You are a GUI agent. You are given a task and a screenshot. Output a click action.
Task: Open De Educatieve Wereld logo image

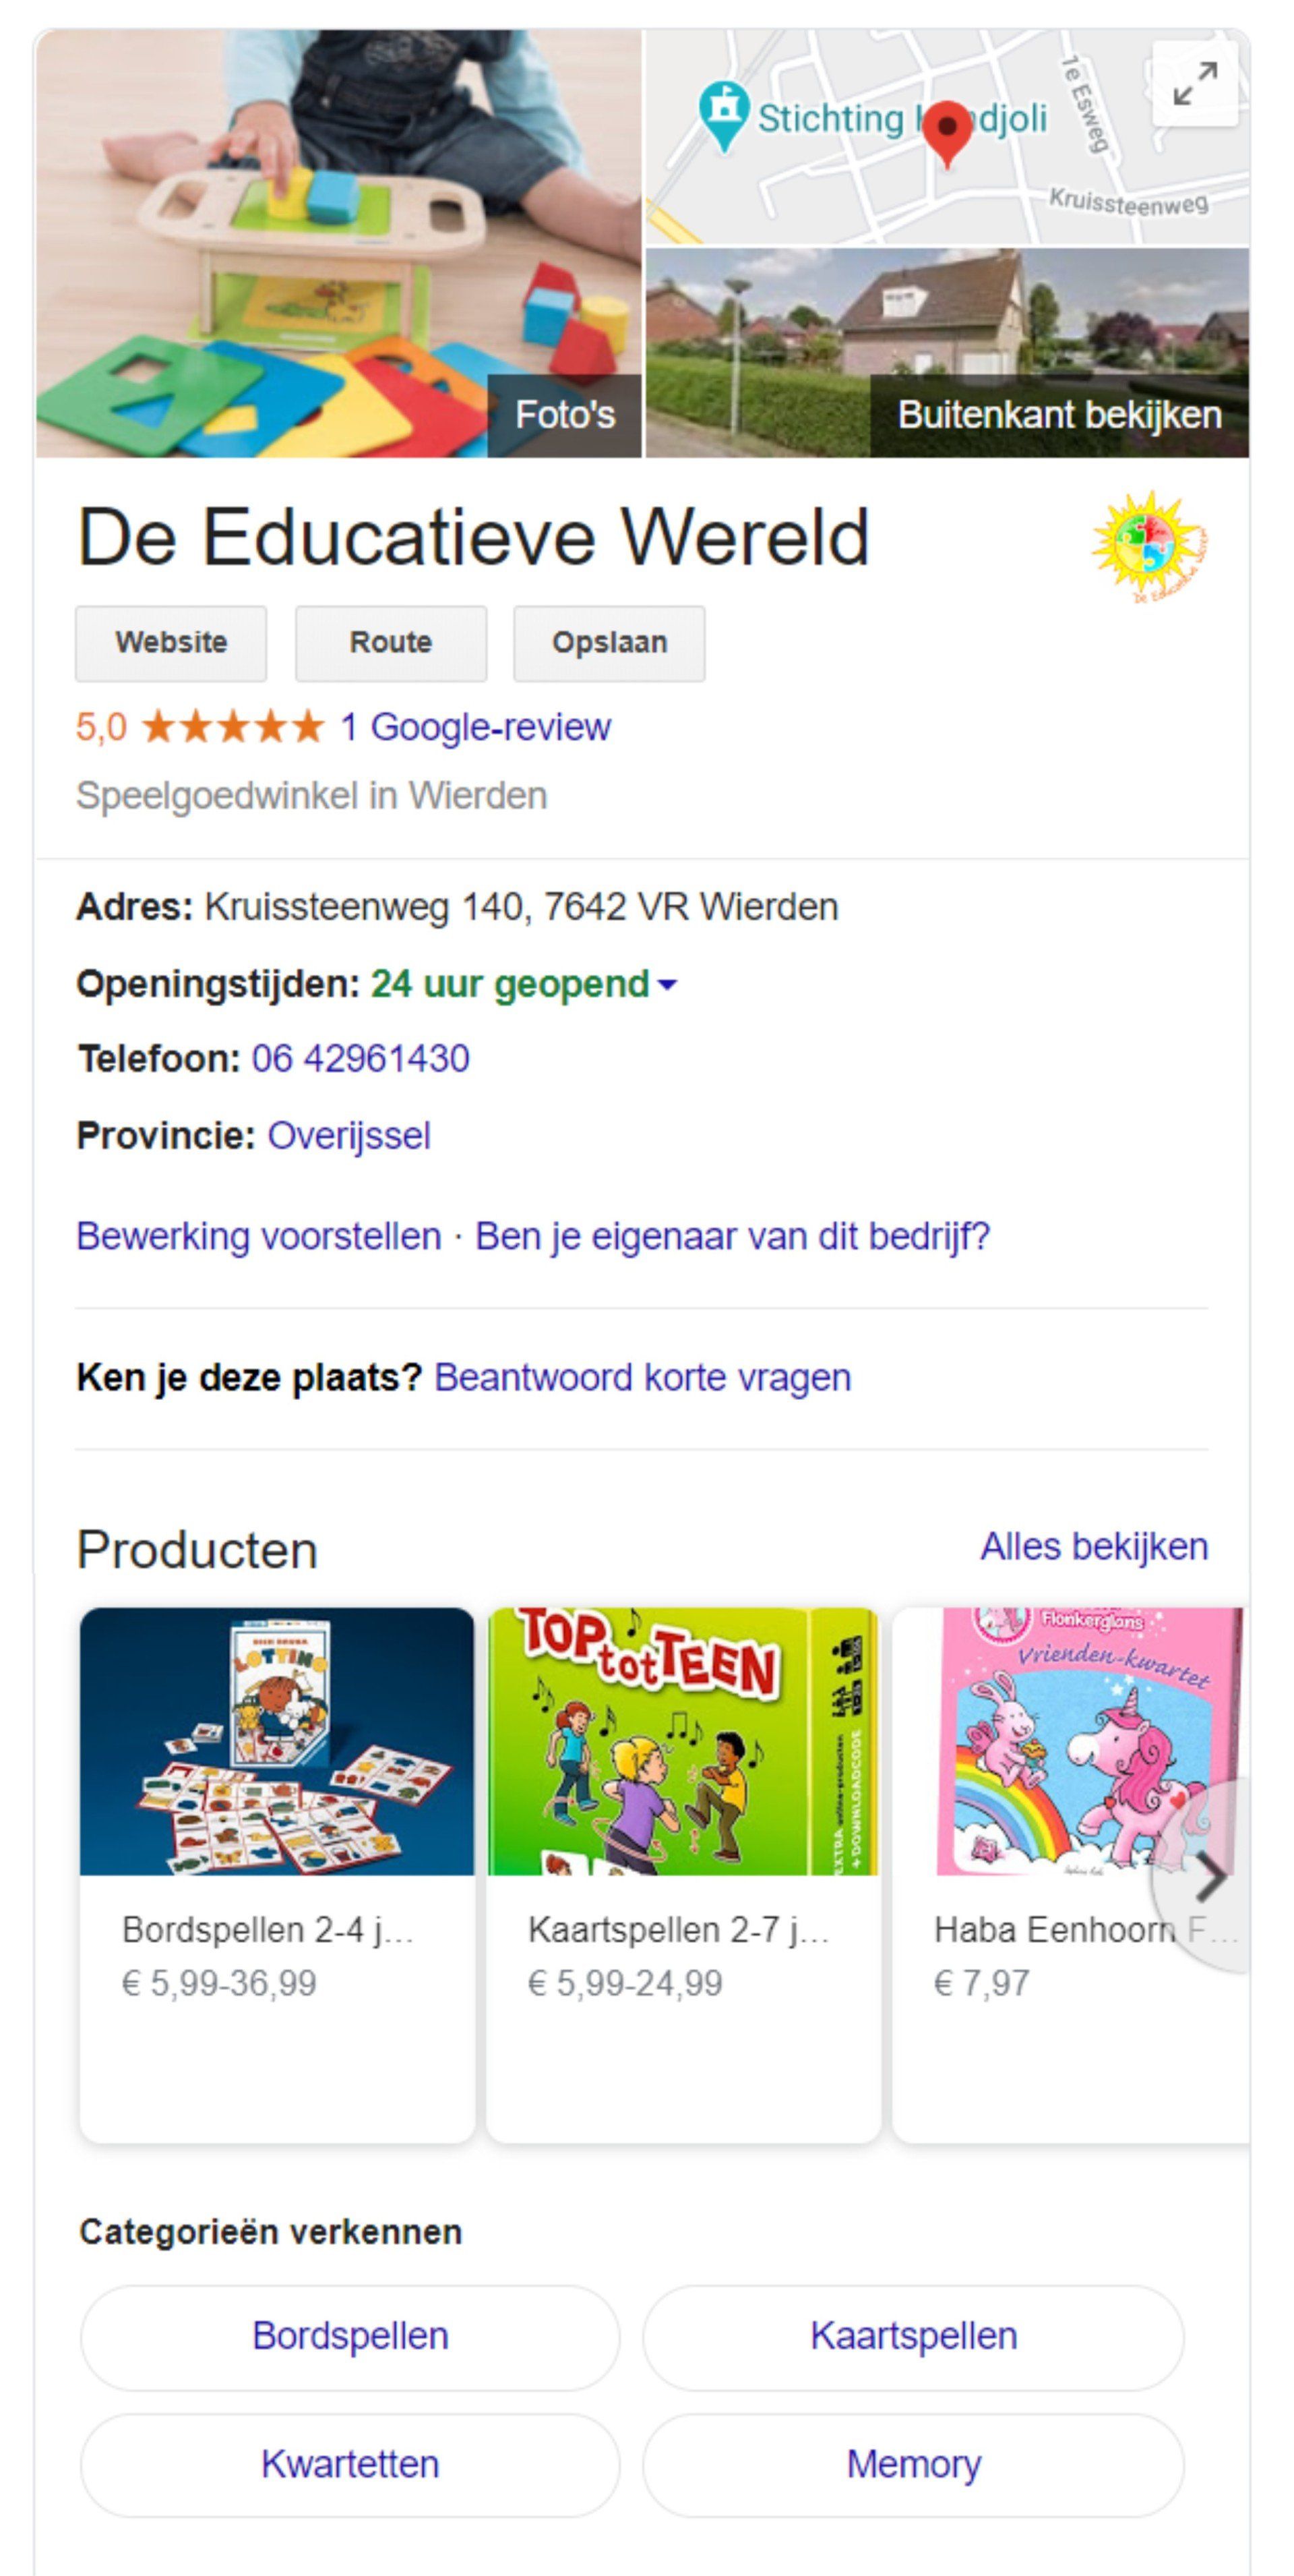pos(1151,546)
